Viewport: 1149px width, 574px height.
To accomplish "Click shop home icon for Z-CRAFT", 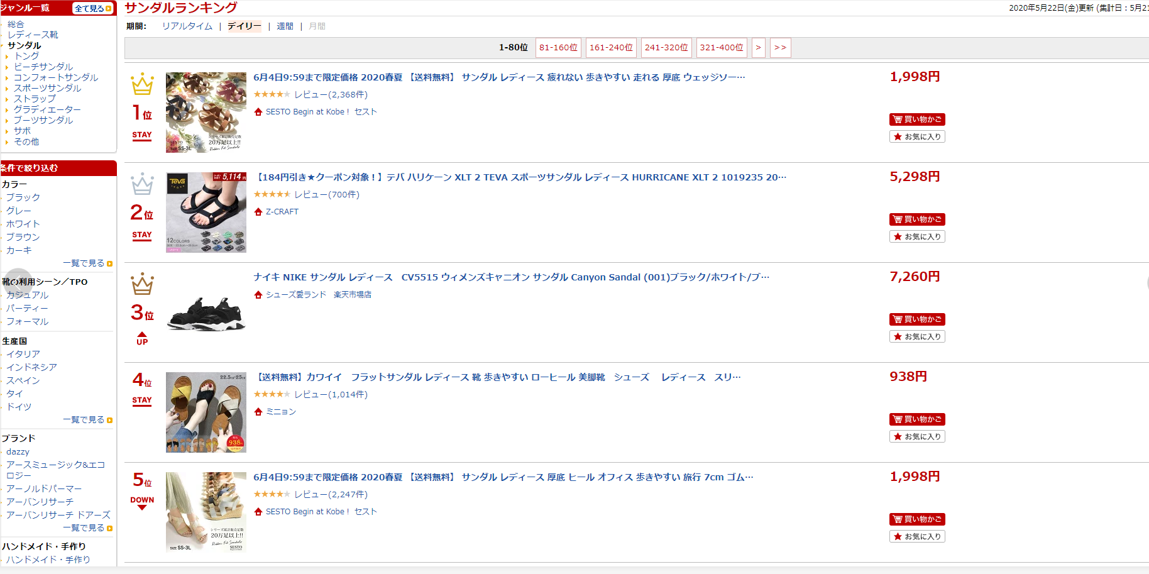I will point(258,212).
